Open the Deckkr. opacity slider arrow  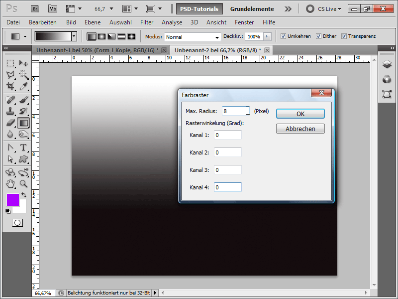(267, 36)
